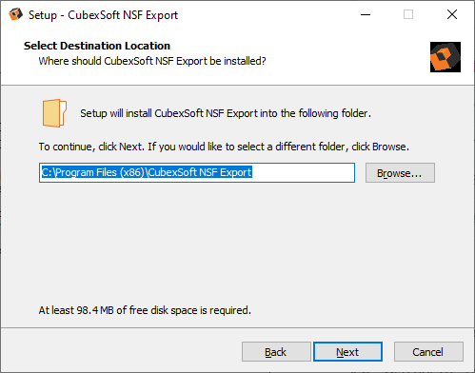The height and width of the screenshot is (373, 475).
Task: Close the CubexSoft NSF Export setup
Action: 452,14
